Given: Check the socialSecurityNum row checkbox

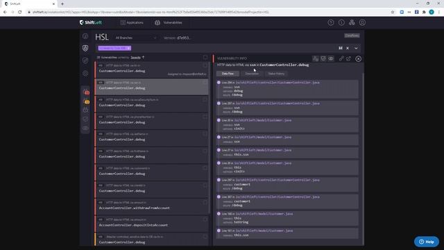Looking at the screenshot, I should point(205,100).
